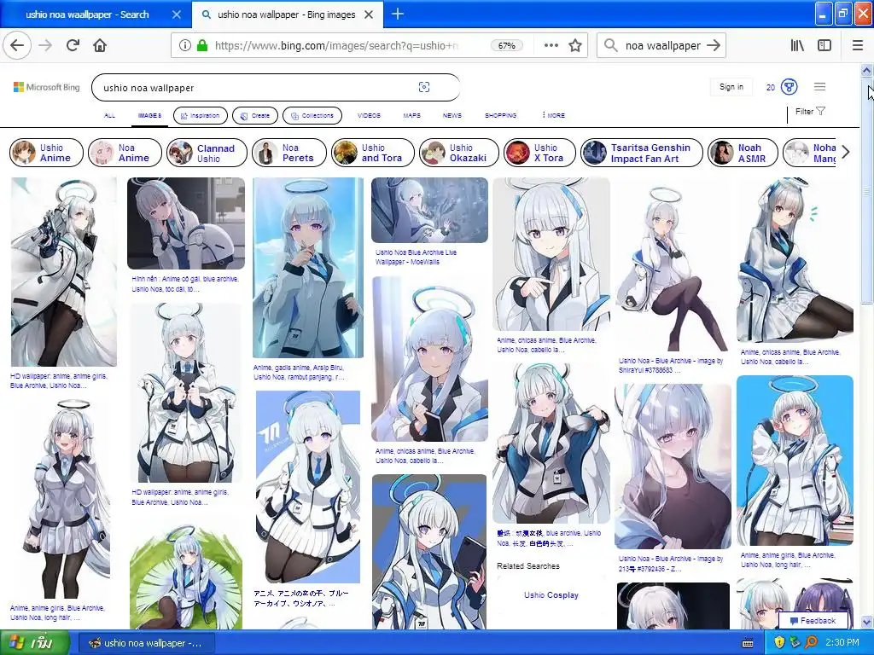This screenshot has width=874, height=655.
Task: Open the Collections pill button
Action: (312, 115)
